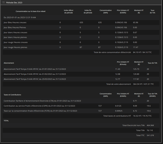This screenshot has width=163, height=144.
Task: Click unit price in Jour Bleu Heures creuses row
Action: (121, 22)
